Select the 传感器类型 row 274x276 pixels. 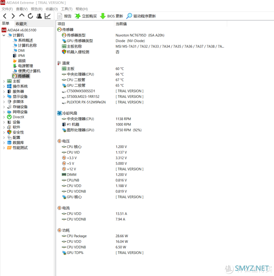113,35
